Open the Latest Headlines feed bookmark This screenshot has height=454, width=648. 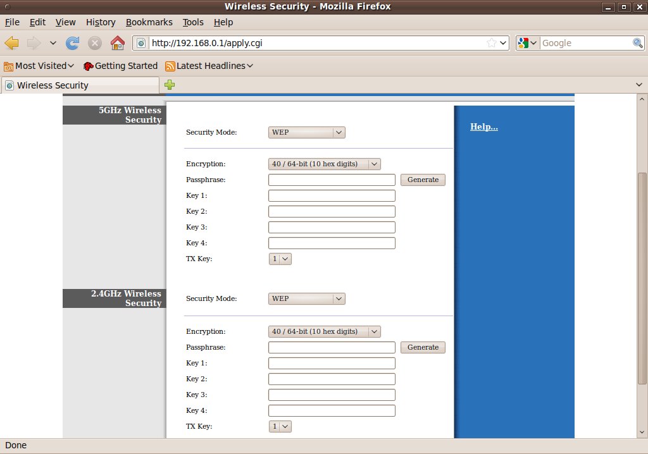pos(209,66)
